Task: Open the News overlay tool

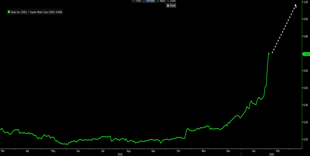Action: [x=161, y=1]
